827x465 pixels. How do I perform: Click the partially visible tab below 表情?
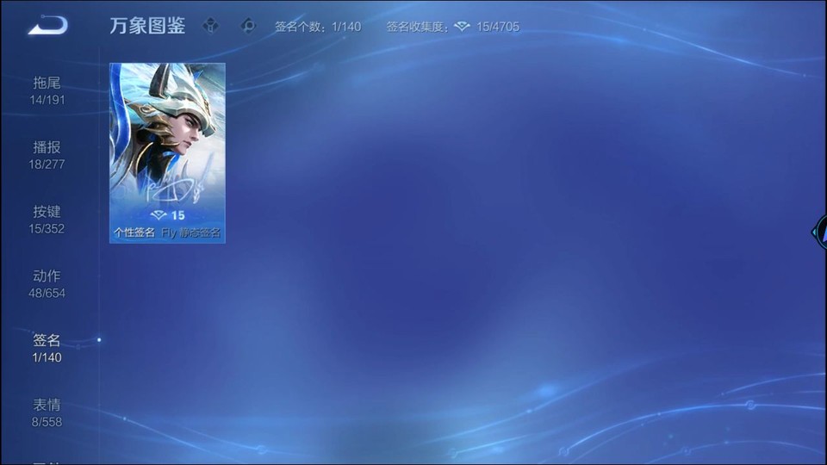[47, 461]
